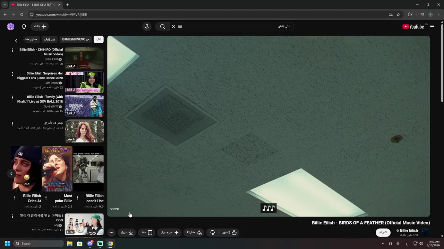Open the YouTube hamburger guide menu
This screenshot has height=249, width=444.
tap(432, 27)
